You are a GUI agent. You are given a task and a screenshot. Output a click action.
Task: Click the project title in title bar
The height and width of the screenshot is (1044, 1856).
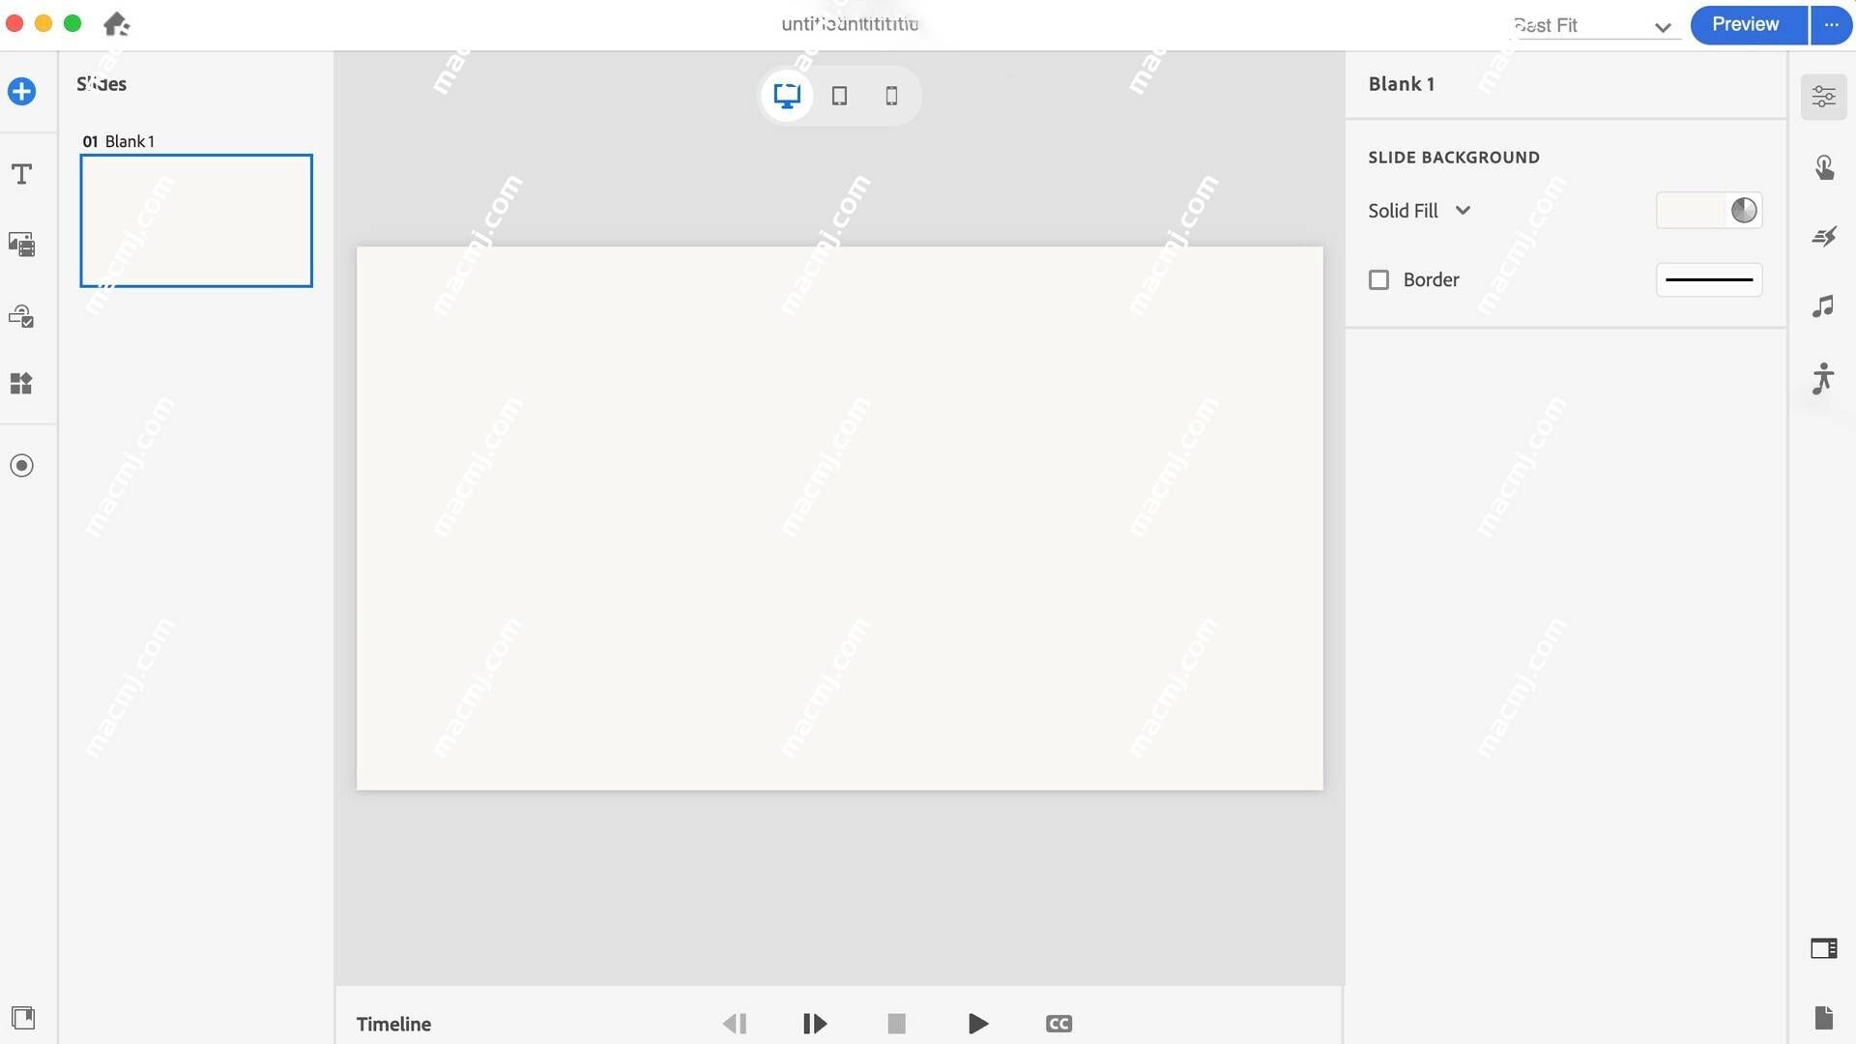(850, 24)
